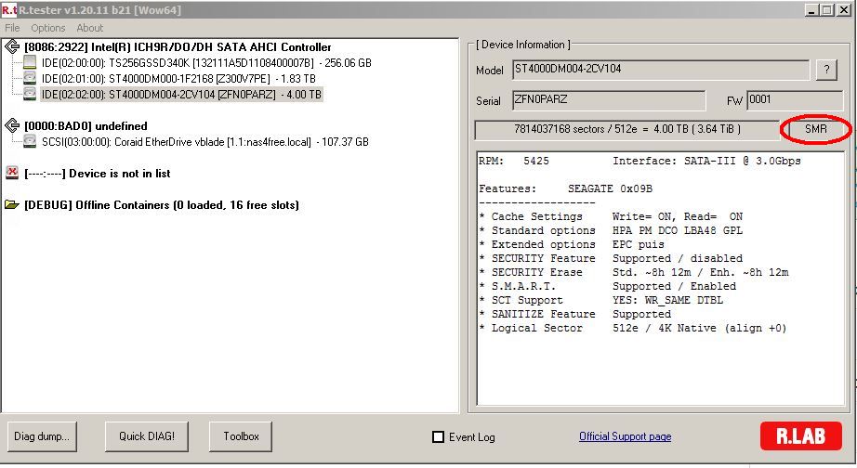Click the red R.LAB logo button

point(800,435)
